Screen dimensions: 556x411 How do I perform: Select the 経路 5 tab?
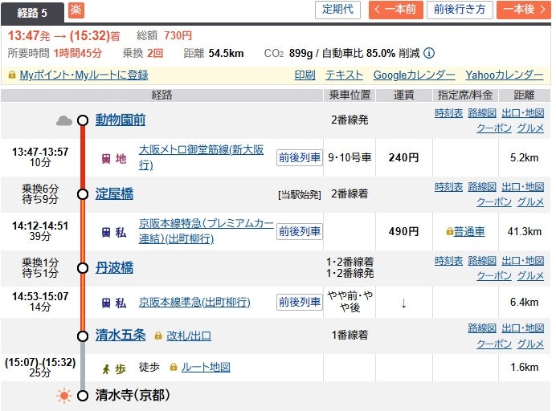33,11
